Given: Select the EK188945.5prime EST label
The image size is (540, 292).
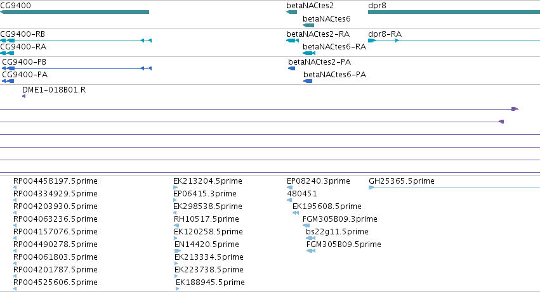Looking at the screenshot, I should (x=210, y=282).
